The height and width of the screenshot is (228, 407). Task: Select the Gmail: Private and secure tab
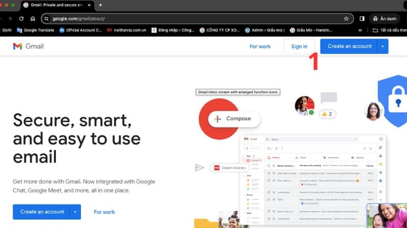coord(57,5)
